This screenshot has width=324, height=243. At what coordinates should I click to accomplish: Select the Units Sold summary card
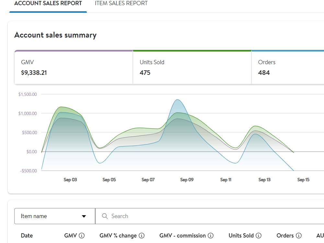click(192, 67)
